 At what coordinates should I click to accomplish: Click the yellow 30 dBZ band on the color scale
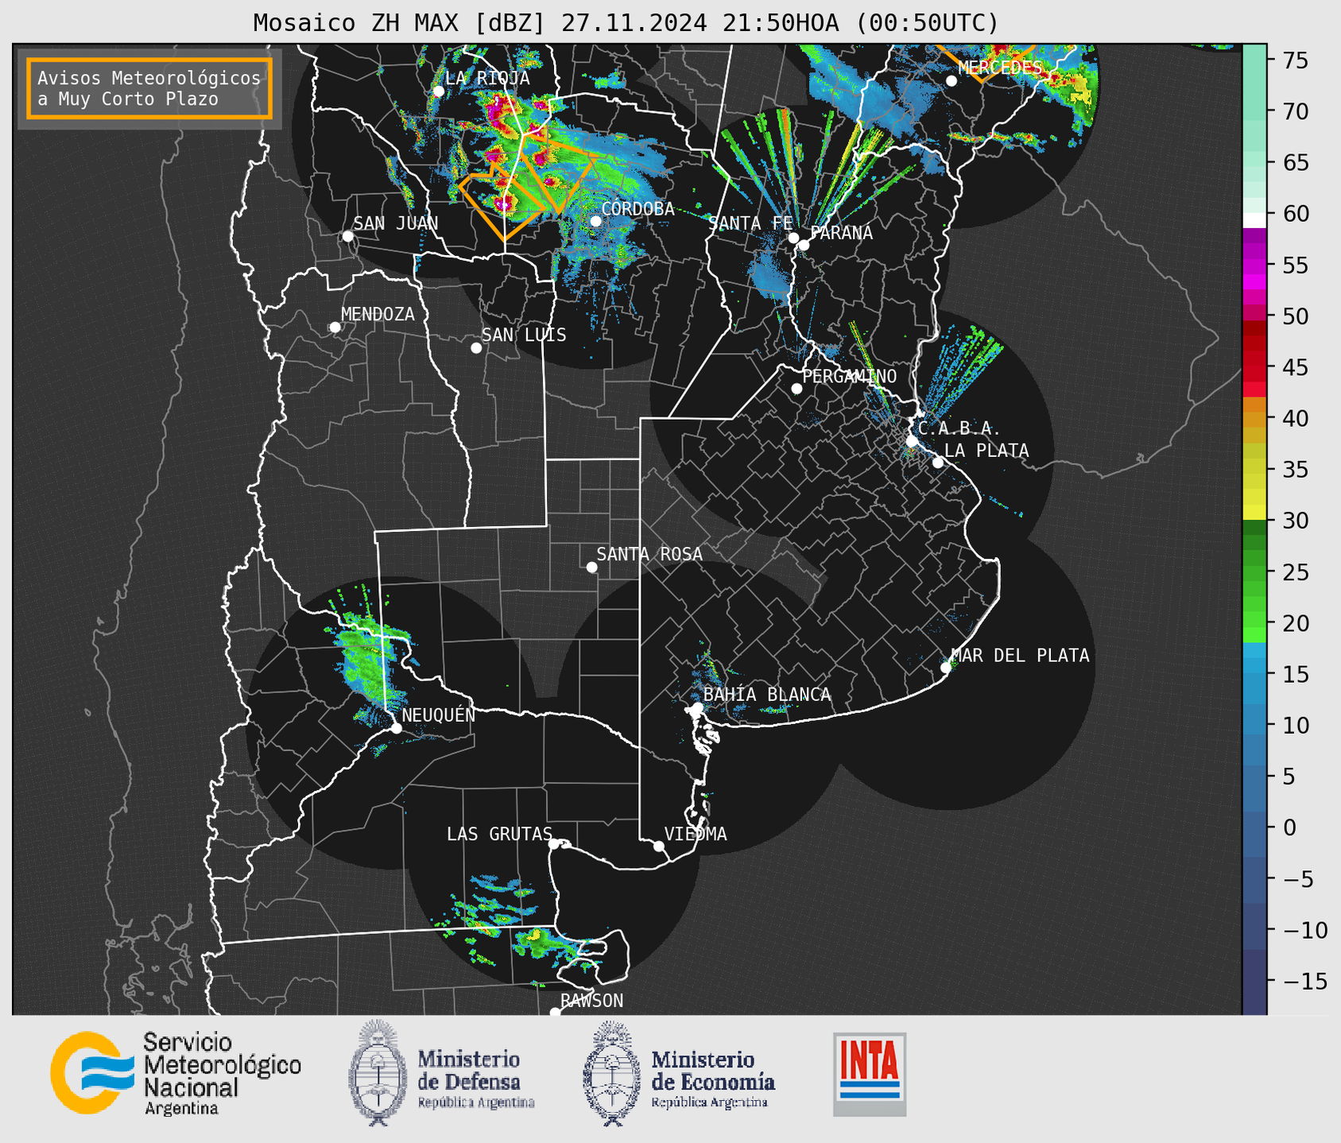click(x=1254, y=513)
